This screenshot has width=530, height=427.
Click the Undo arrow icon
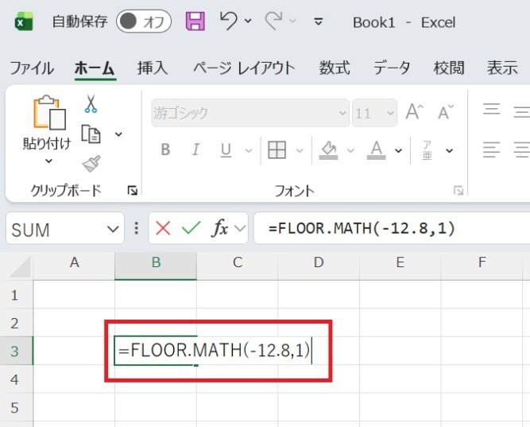(x=229, y=21)
